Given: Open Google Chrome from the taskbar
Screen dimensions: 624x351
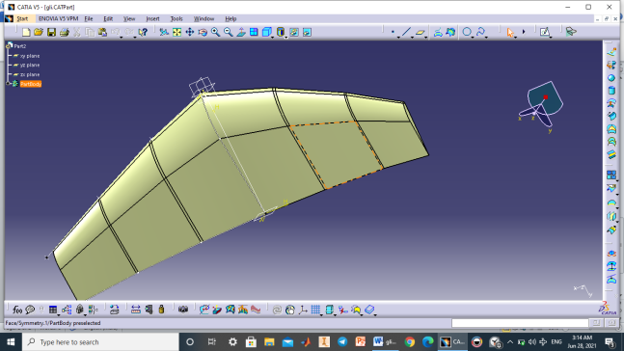Looking at the screenshot, I should click(410, 342).
